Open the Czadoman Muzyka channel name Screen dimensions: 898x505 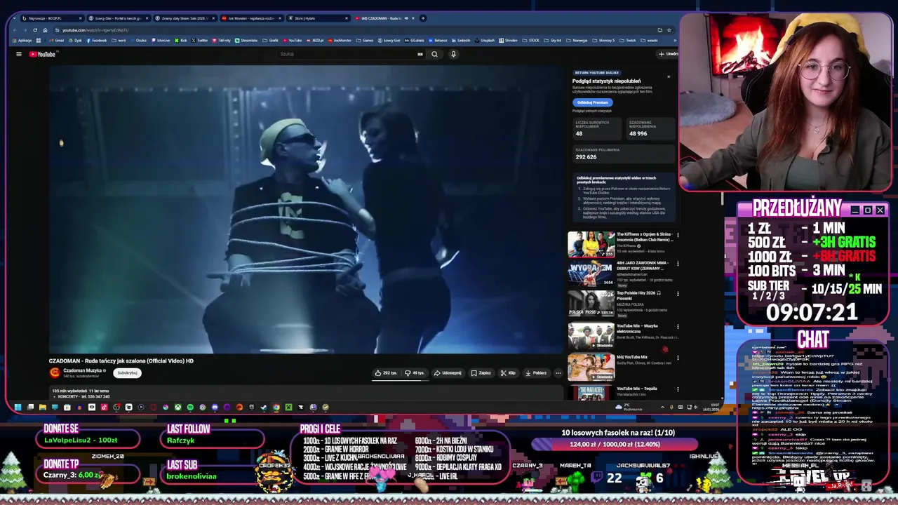(83, 370)
